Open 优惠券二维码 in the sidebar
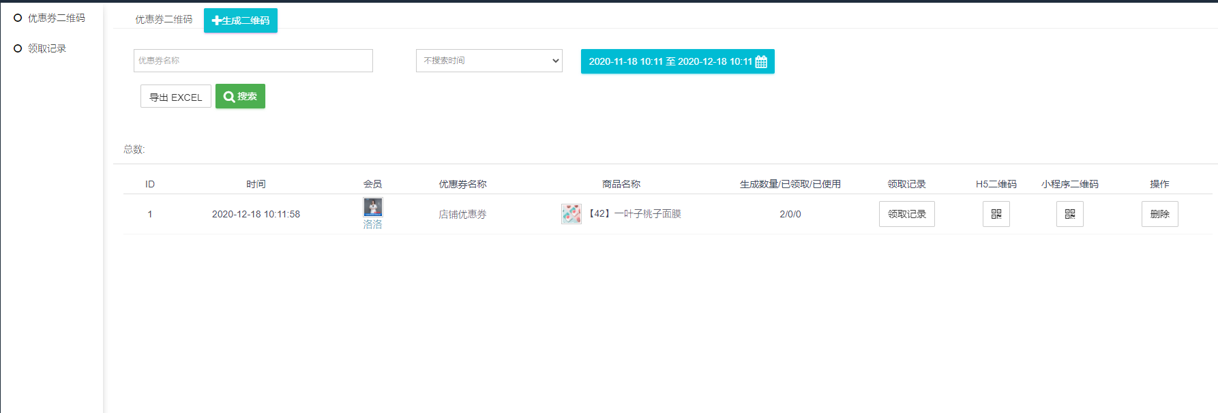This screenshot has height=413, width=1218. (56, 18)
